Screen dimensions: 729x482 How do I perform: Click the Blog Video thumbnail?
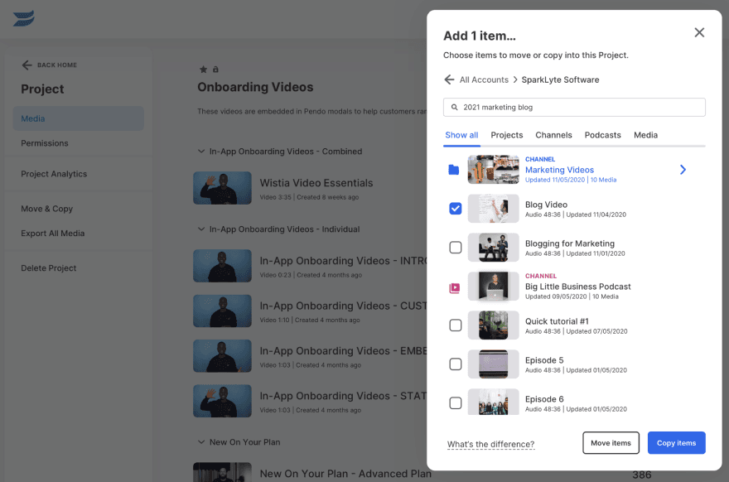493,209
